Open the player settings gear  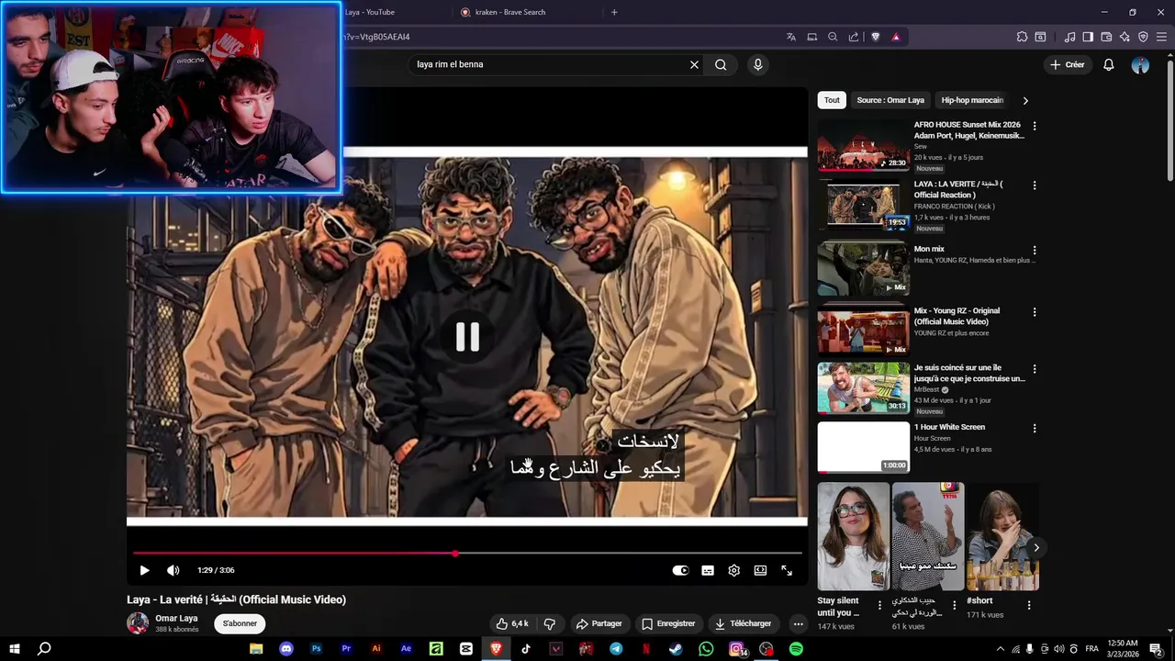[734, 570]
